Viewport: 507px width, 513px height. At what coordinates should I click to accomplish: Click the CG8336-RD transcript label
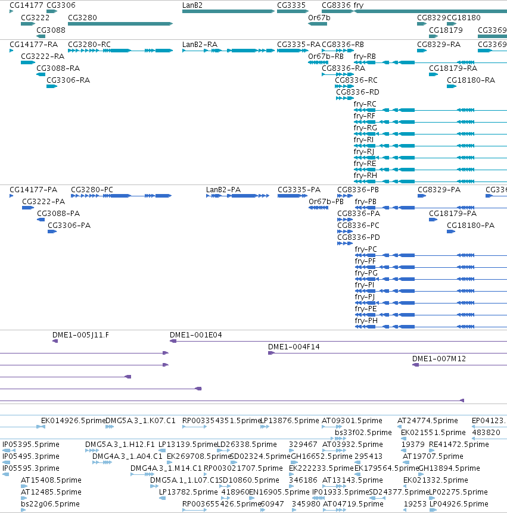point(357,92)
